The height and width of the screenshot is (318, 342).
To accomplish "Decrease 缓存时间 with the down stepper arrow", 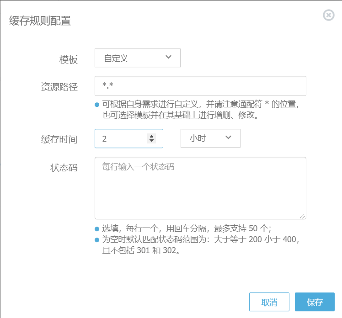I will pos(151,141).
